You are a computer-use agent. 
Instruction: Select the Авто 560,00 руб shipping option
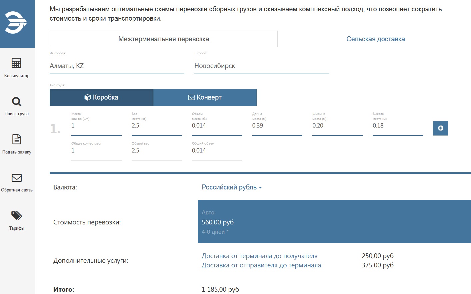click(334, 221)
